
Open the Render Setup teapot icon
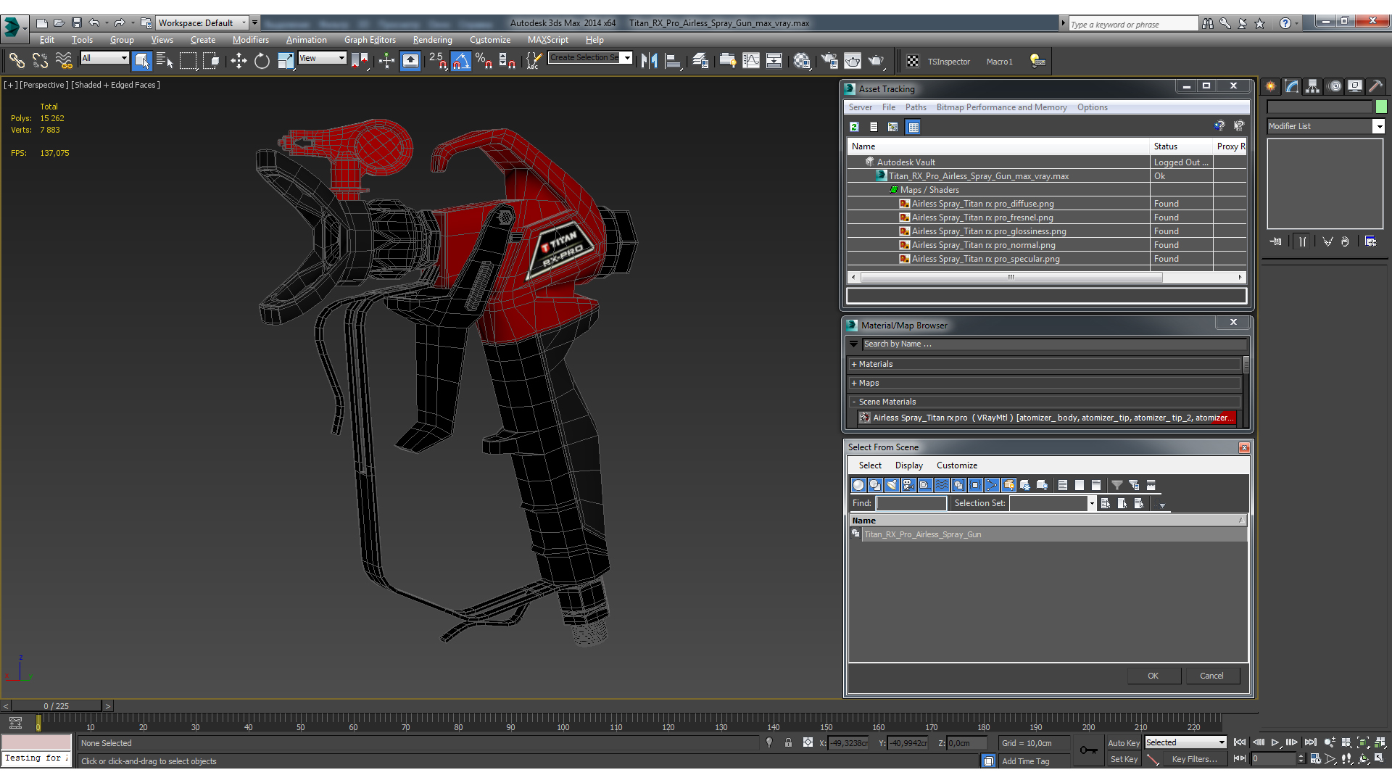click(x=829, y=62)
